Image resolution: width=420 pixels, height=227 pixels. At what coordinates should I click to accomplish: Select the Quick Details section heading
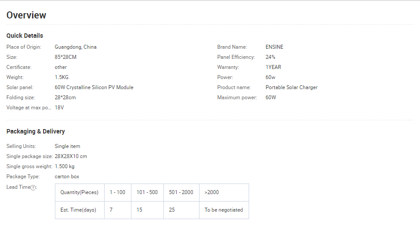pos(25,36)
